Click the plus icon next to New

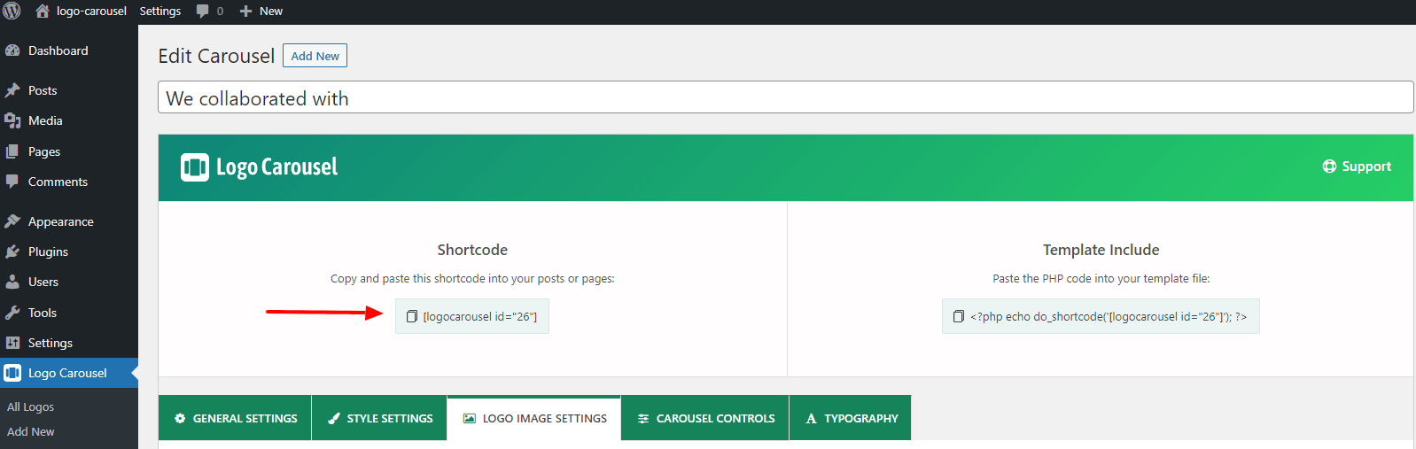point(246,11)
